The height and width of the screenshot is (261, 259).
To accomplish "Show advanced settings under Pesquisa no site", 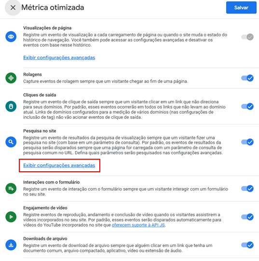I will pyautogui.click(x=59, y=165).
